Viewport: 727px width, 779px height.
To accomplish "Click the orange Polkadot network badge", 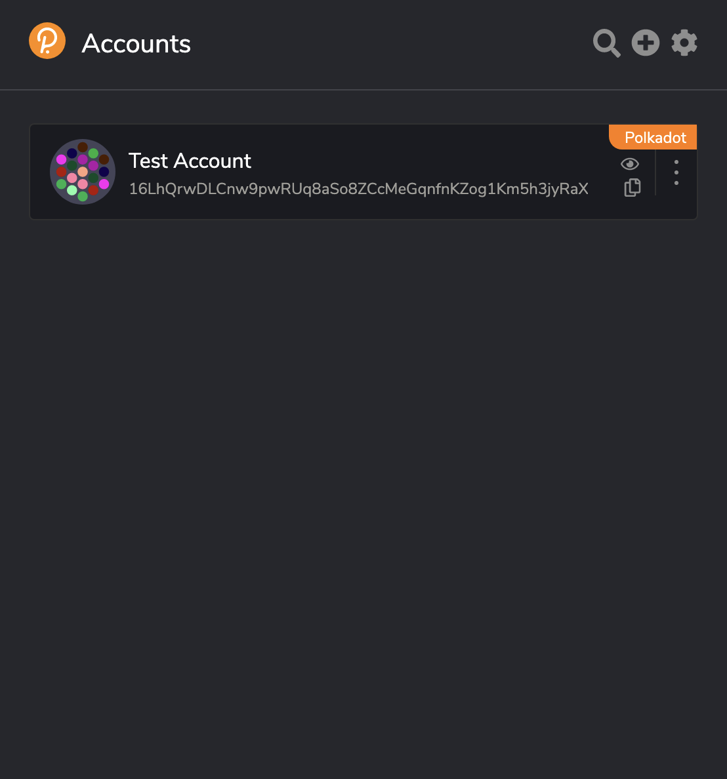I will point(653,137).
